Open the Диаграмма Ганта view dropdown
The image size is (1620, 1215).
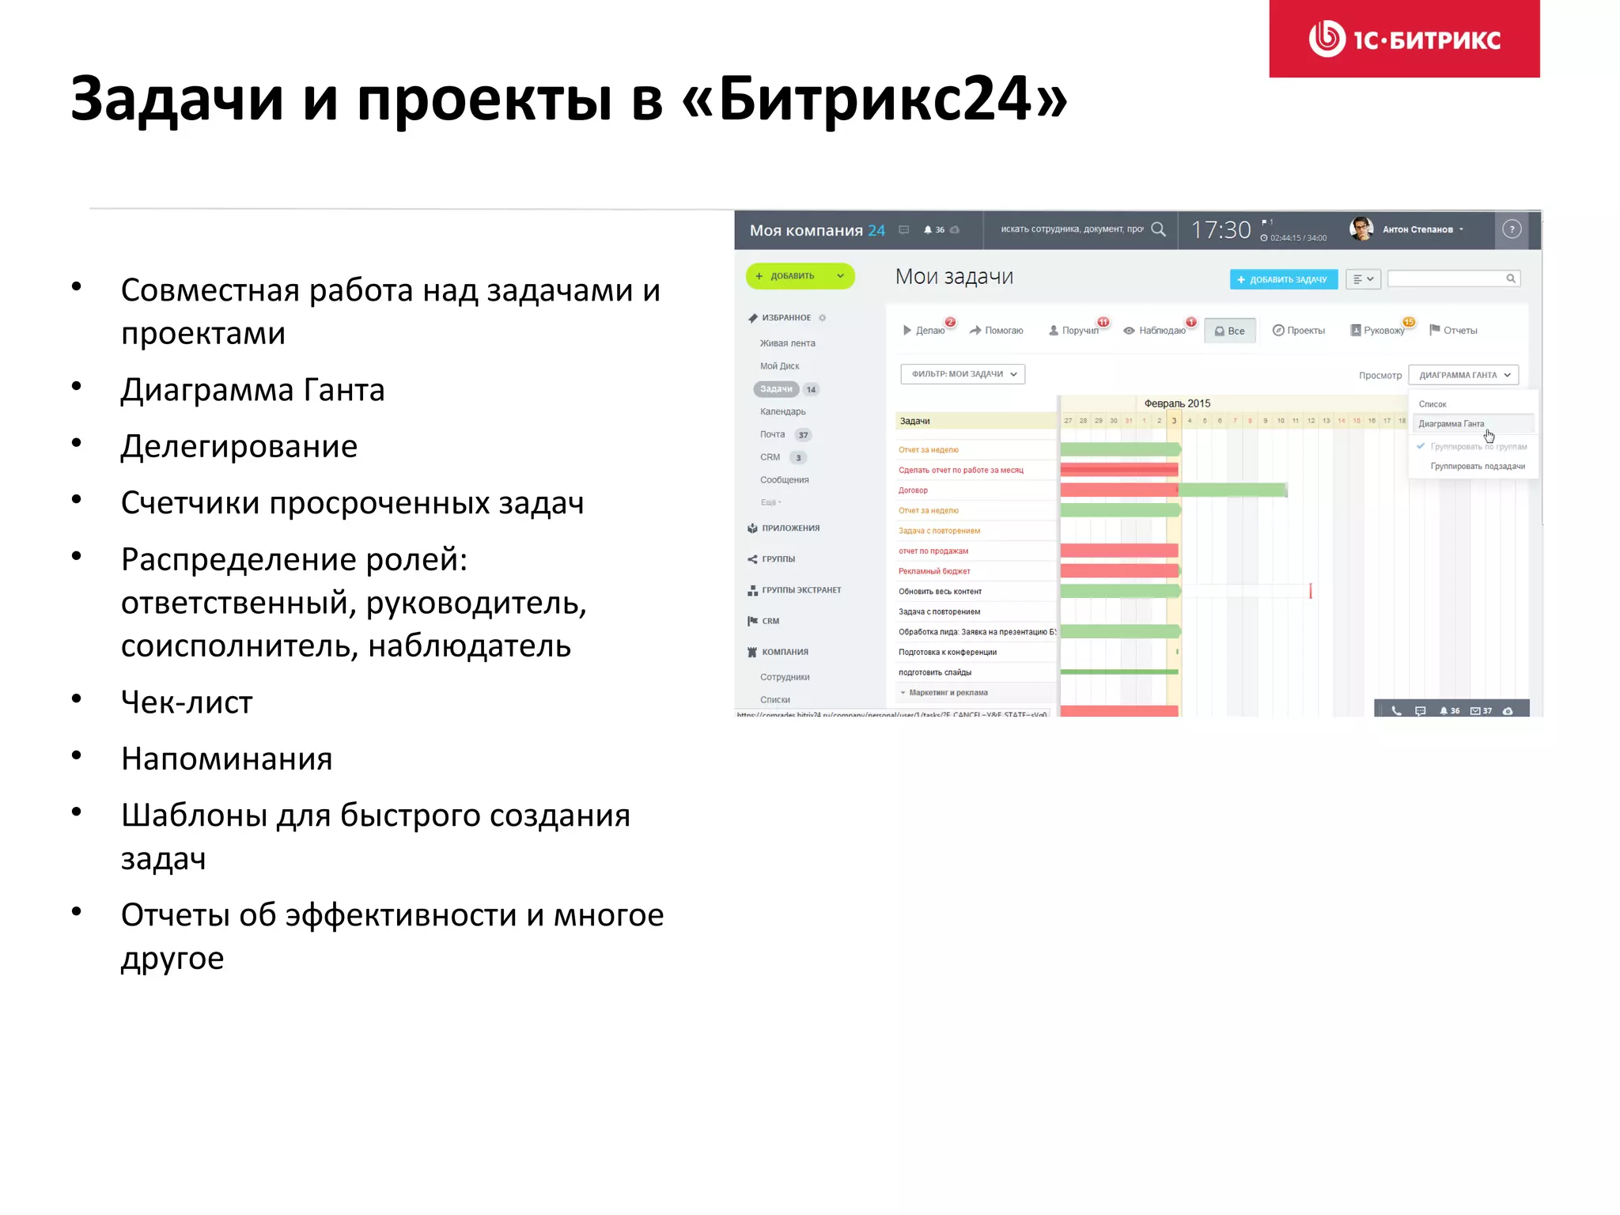tap(1463, 375)
